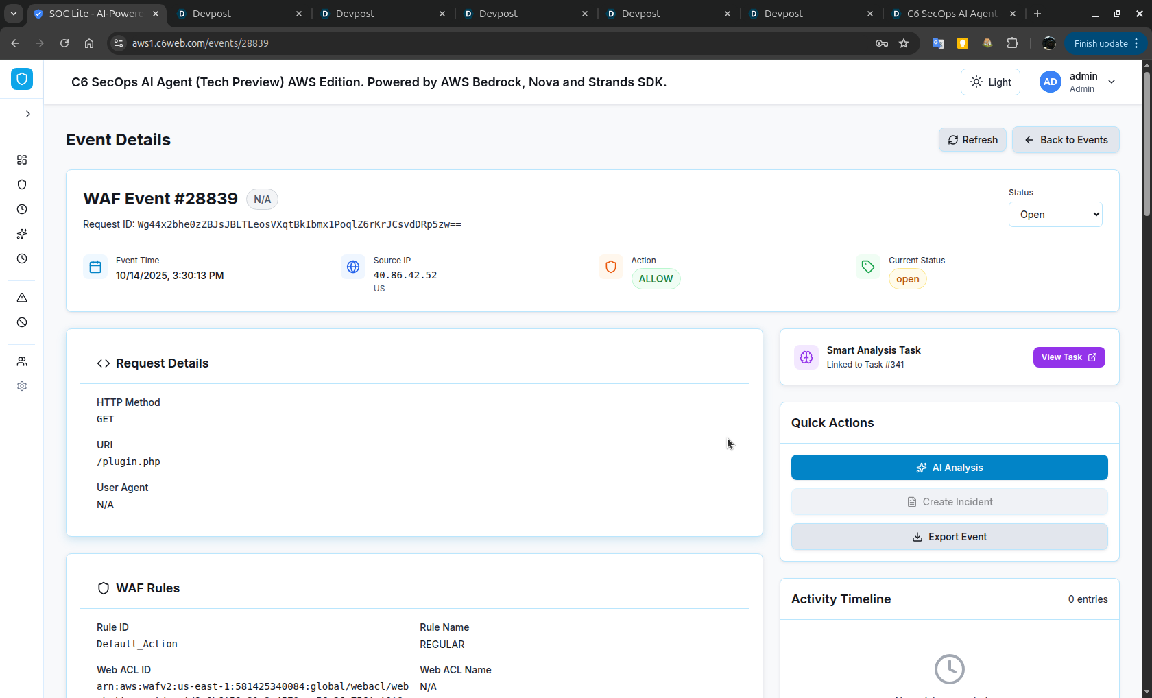The width and height of the screenshot is (1152, 698).
Task: Click the browser back arrow
Action: (x=15, y=43)
